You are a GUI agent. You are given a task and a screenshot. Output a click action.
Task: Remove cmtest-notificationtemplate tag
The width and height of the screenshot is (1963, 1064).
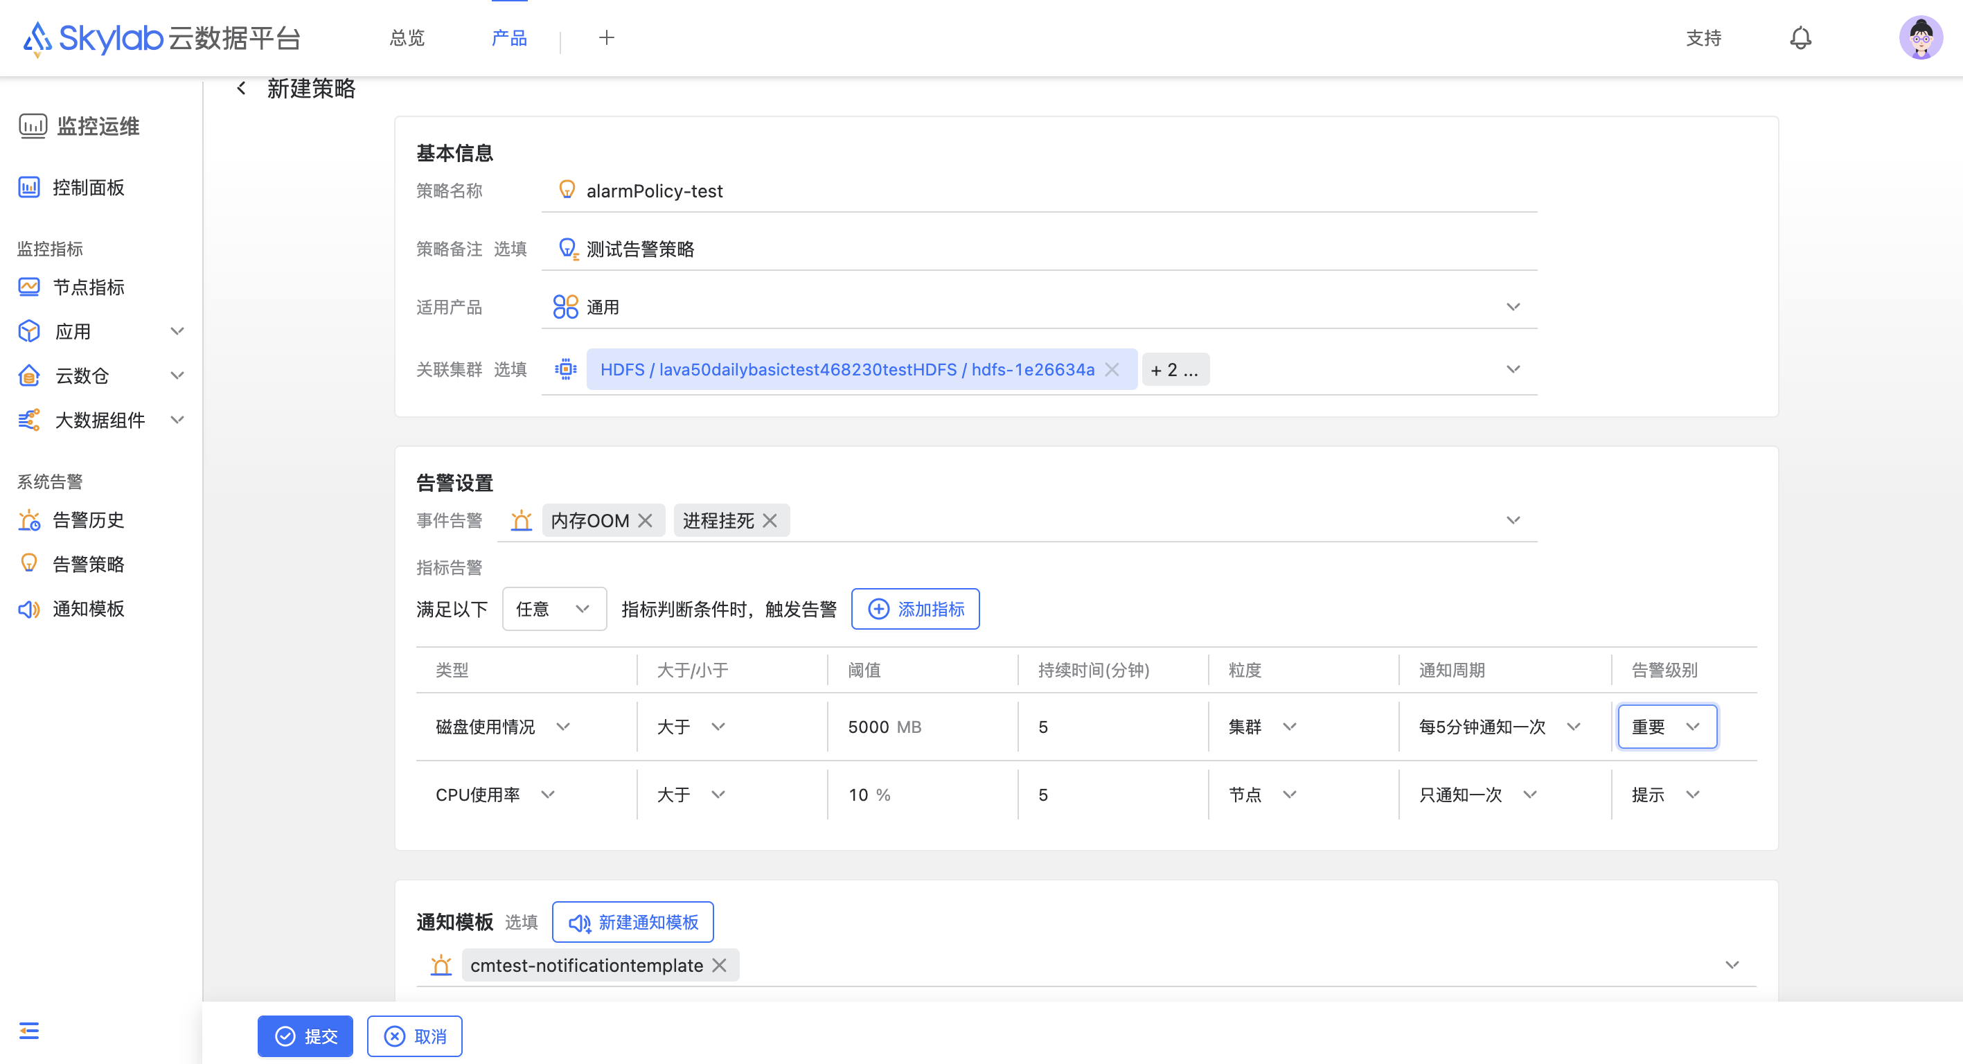click(718, 965)
